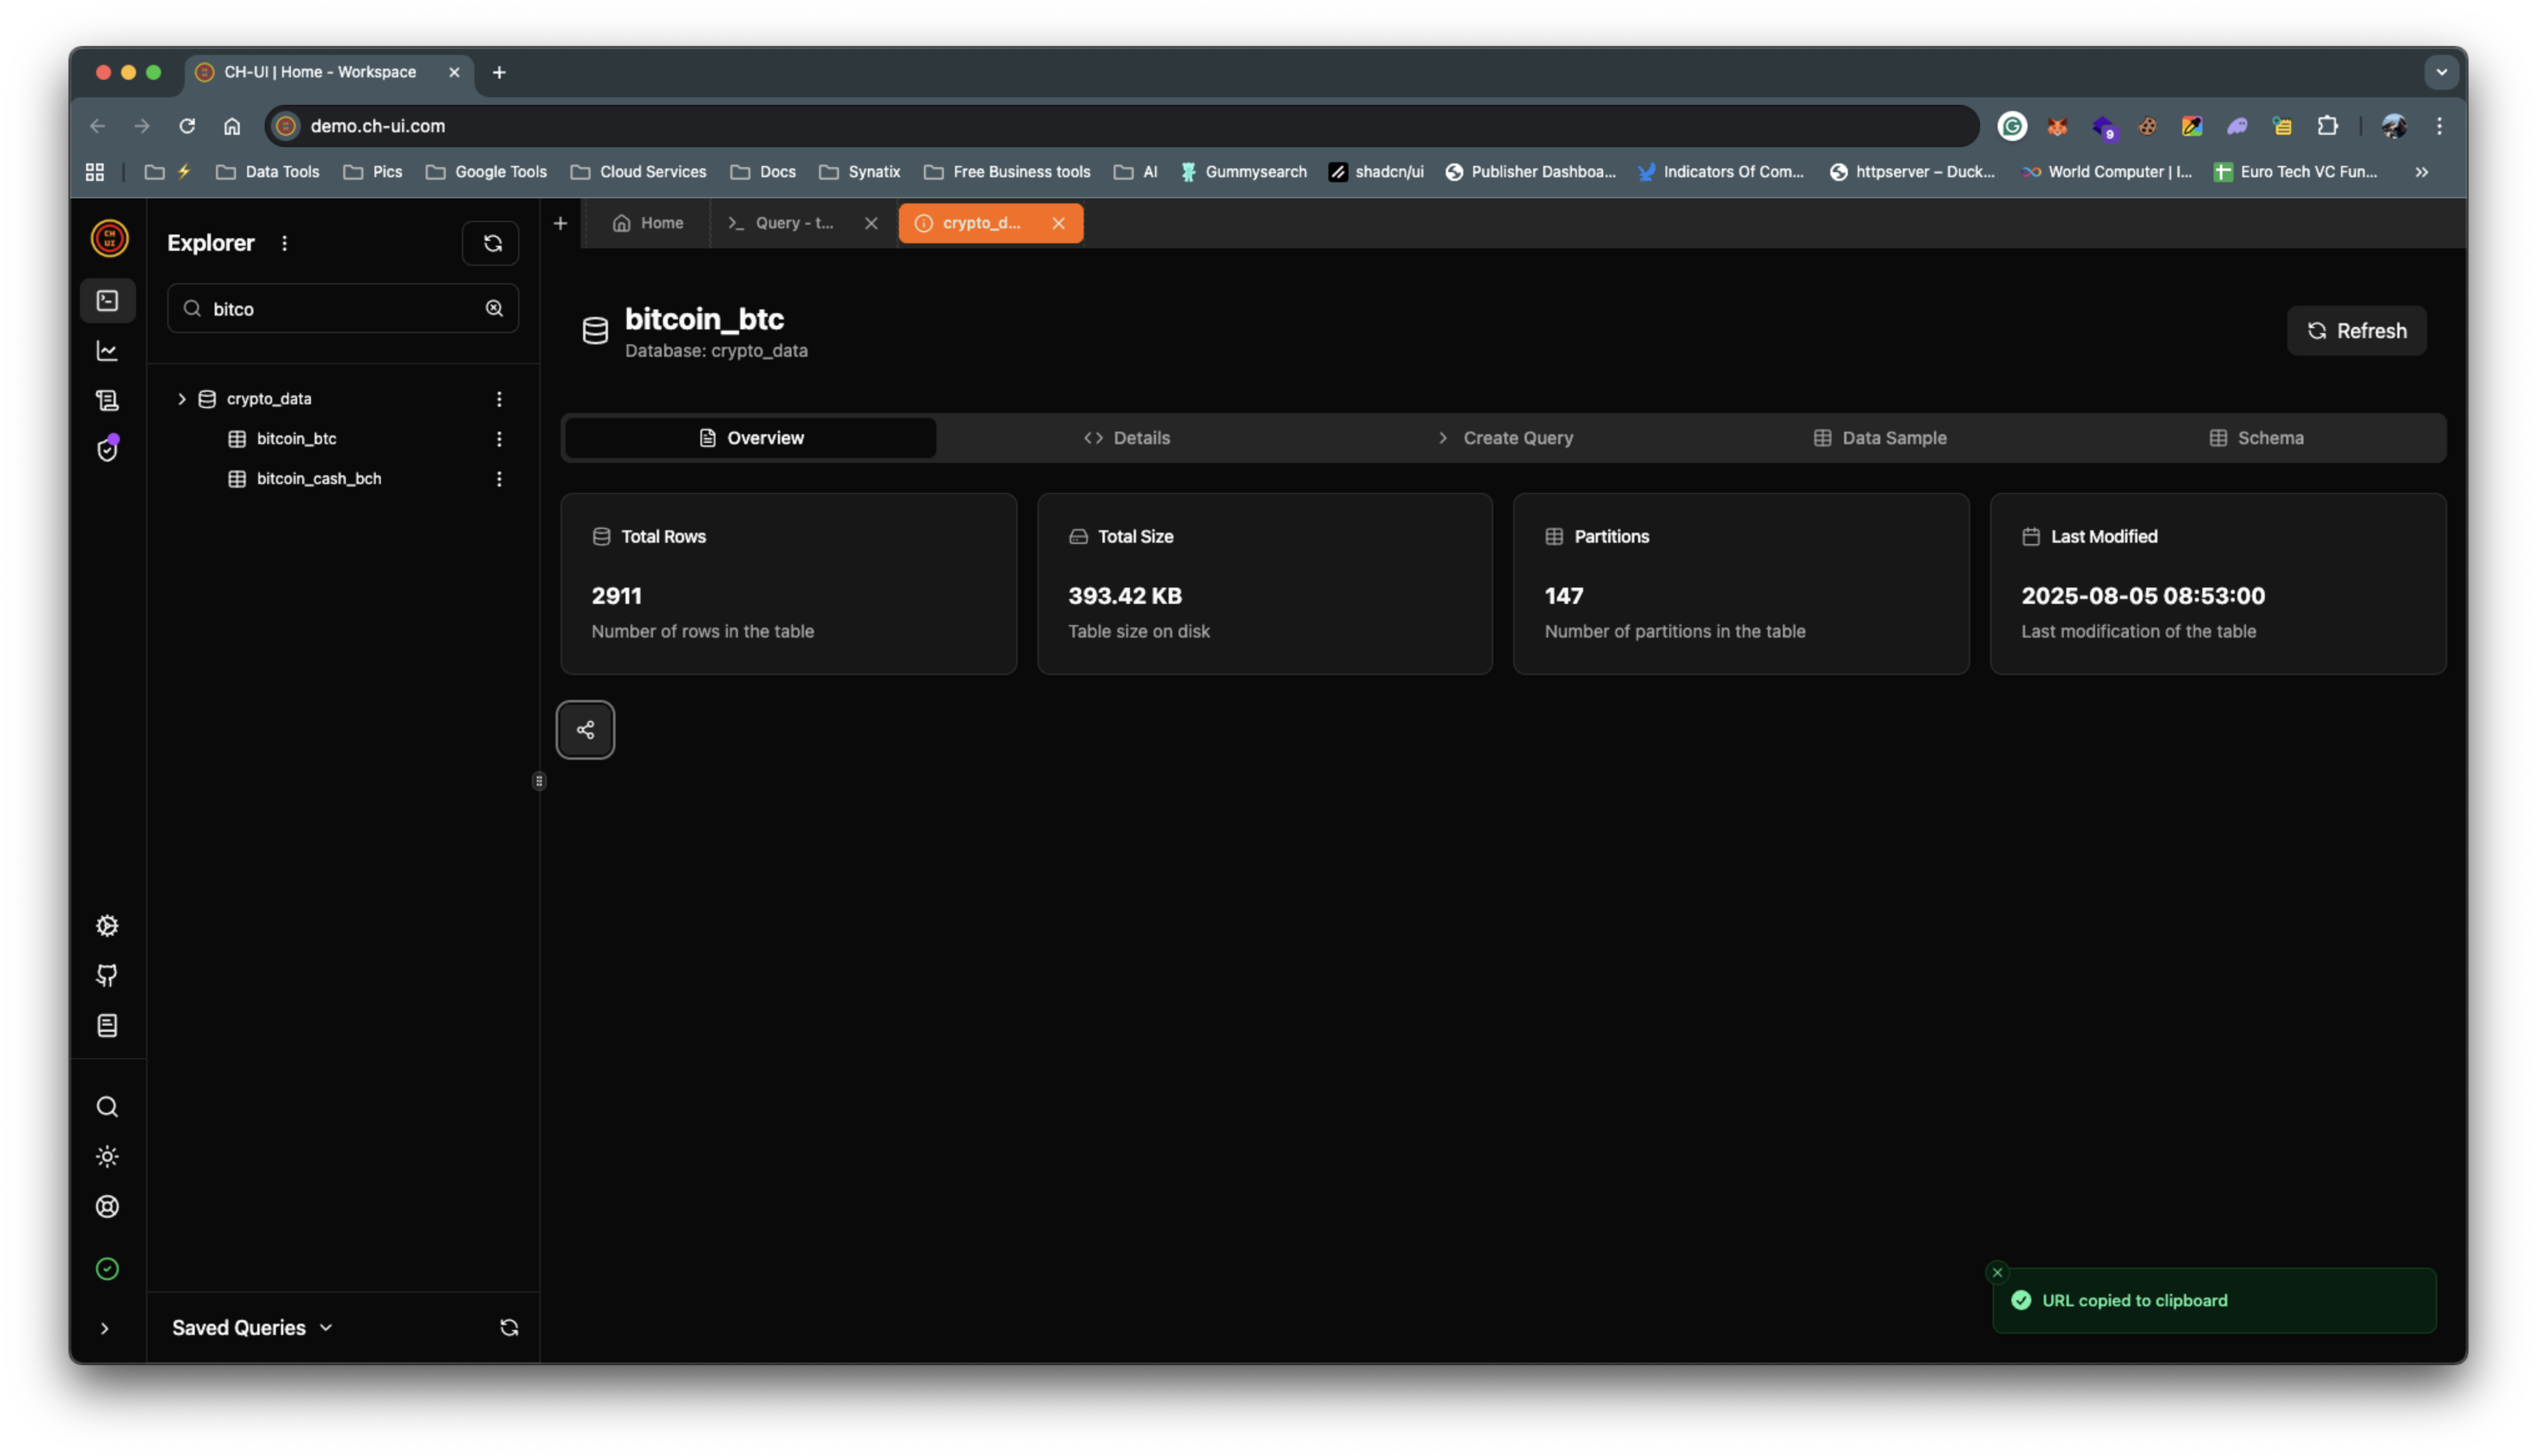Click the share button below the cards
The height and width of the screenshot is (1456, 2537).
[585, 730]
